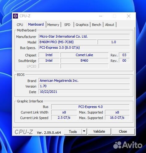Click the CPU-Z title bar text
Viewport: 146px width, 153px height.
point(25,16)
